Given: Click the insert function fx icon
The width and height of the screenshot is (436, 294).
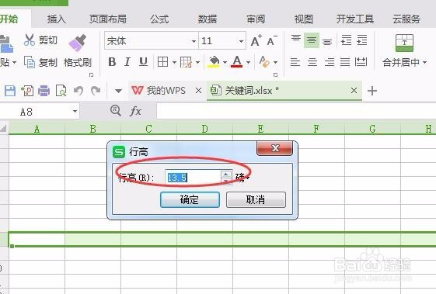Looking at the screenshot, I should coord(136,112).
